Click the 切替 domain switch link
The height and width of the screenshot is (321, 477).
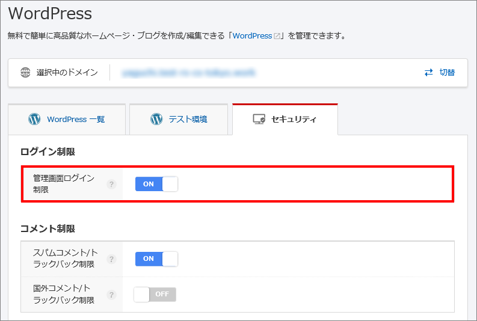pos(440,72)
